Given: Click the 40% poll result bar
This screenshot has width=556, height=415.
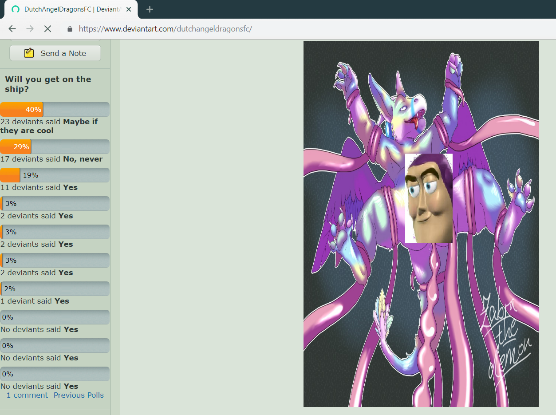Looking at the screenshot, I should point(55,110).
